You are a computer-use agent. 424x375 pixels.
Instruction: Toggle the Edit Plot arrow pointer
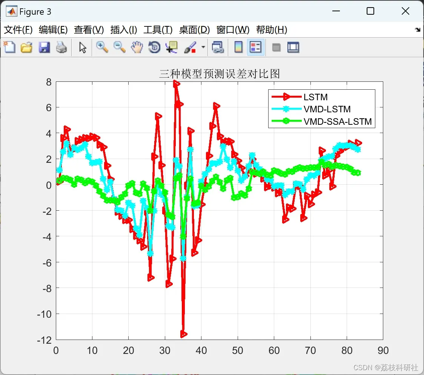(83, 47)
